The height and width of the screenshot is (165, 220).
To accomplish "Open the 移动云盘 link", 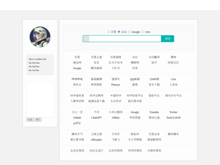I will (154, 118).
